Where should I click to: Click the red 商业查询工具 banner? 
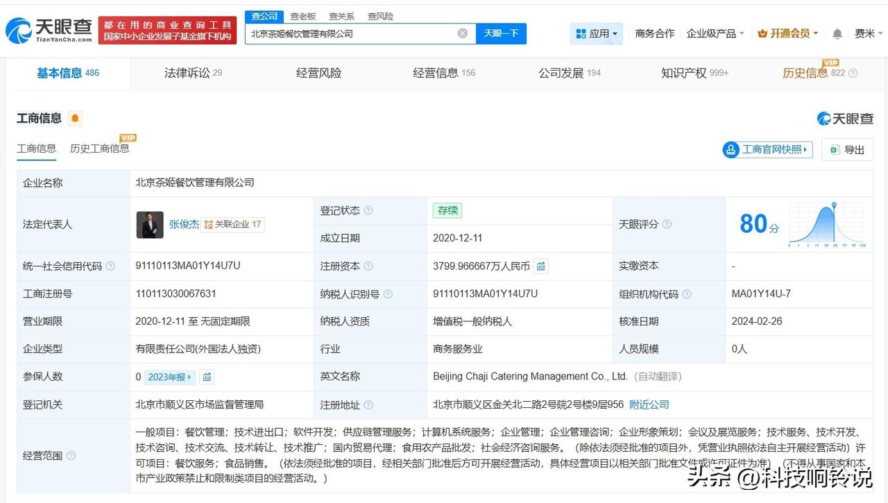coord(167,31)
